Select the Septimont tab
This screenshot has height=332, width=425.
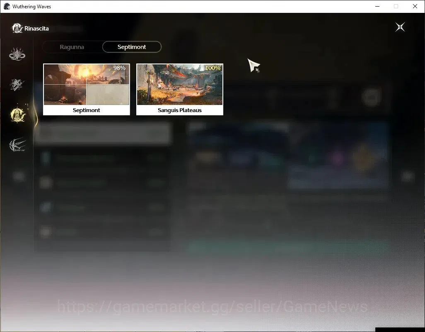tap(132, 47)
